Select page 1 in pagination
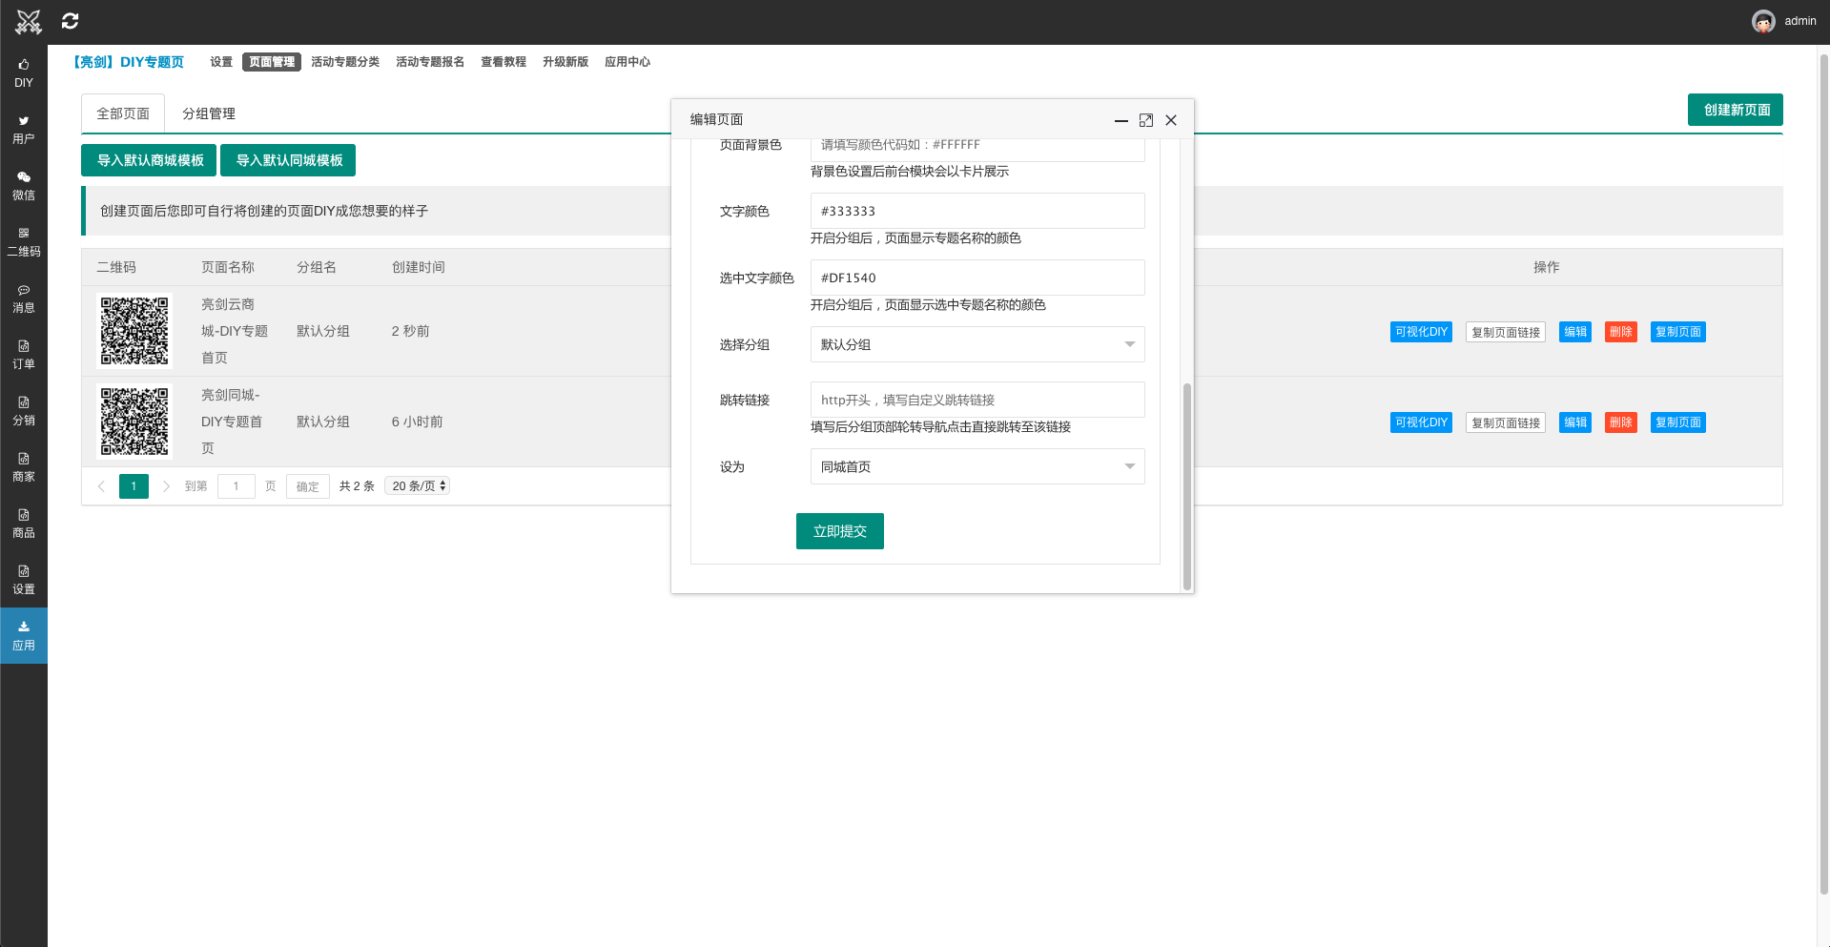 pyautogui.click(x=134, y=486)
